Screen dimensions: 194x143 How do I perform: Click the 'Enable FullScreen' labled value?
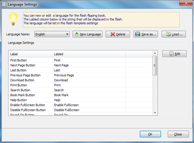pos(66,105)
